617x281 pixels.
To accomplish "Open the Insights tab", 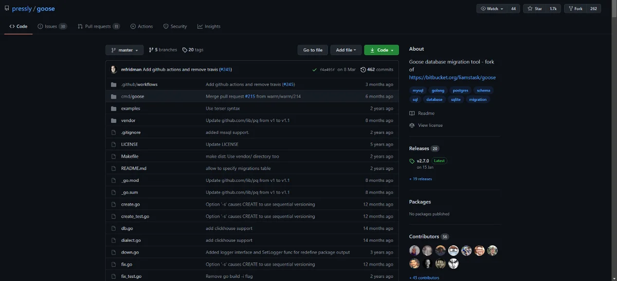I will click(x=209, y=26).
